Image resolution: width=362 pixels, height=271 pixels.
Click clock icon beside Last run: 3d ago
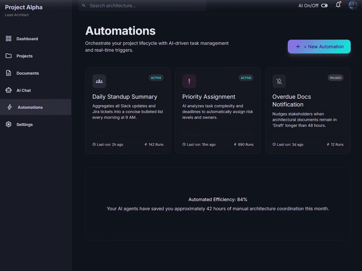tap(274, 145)
